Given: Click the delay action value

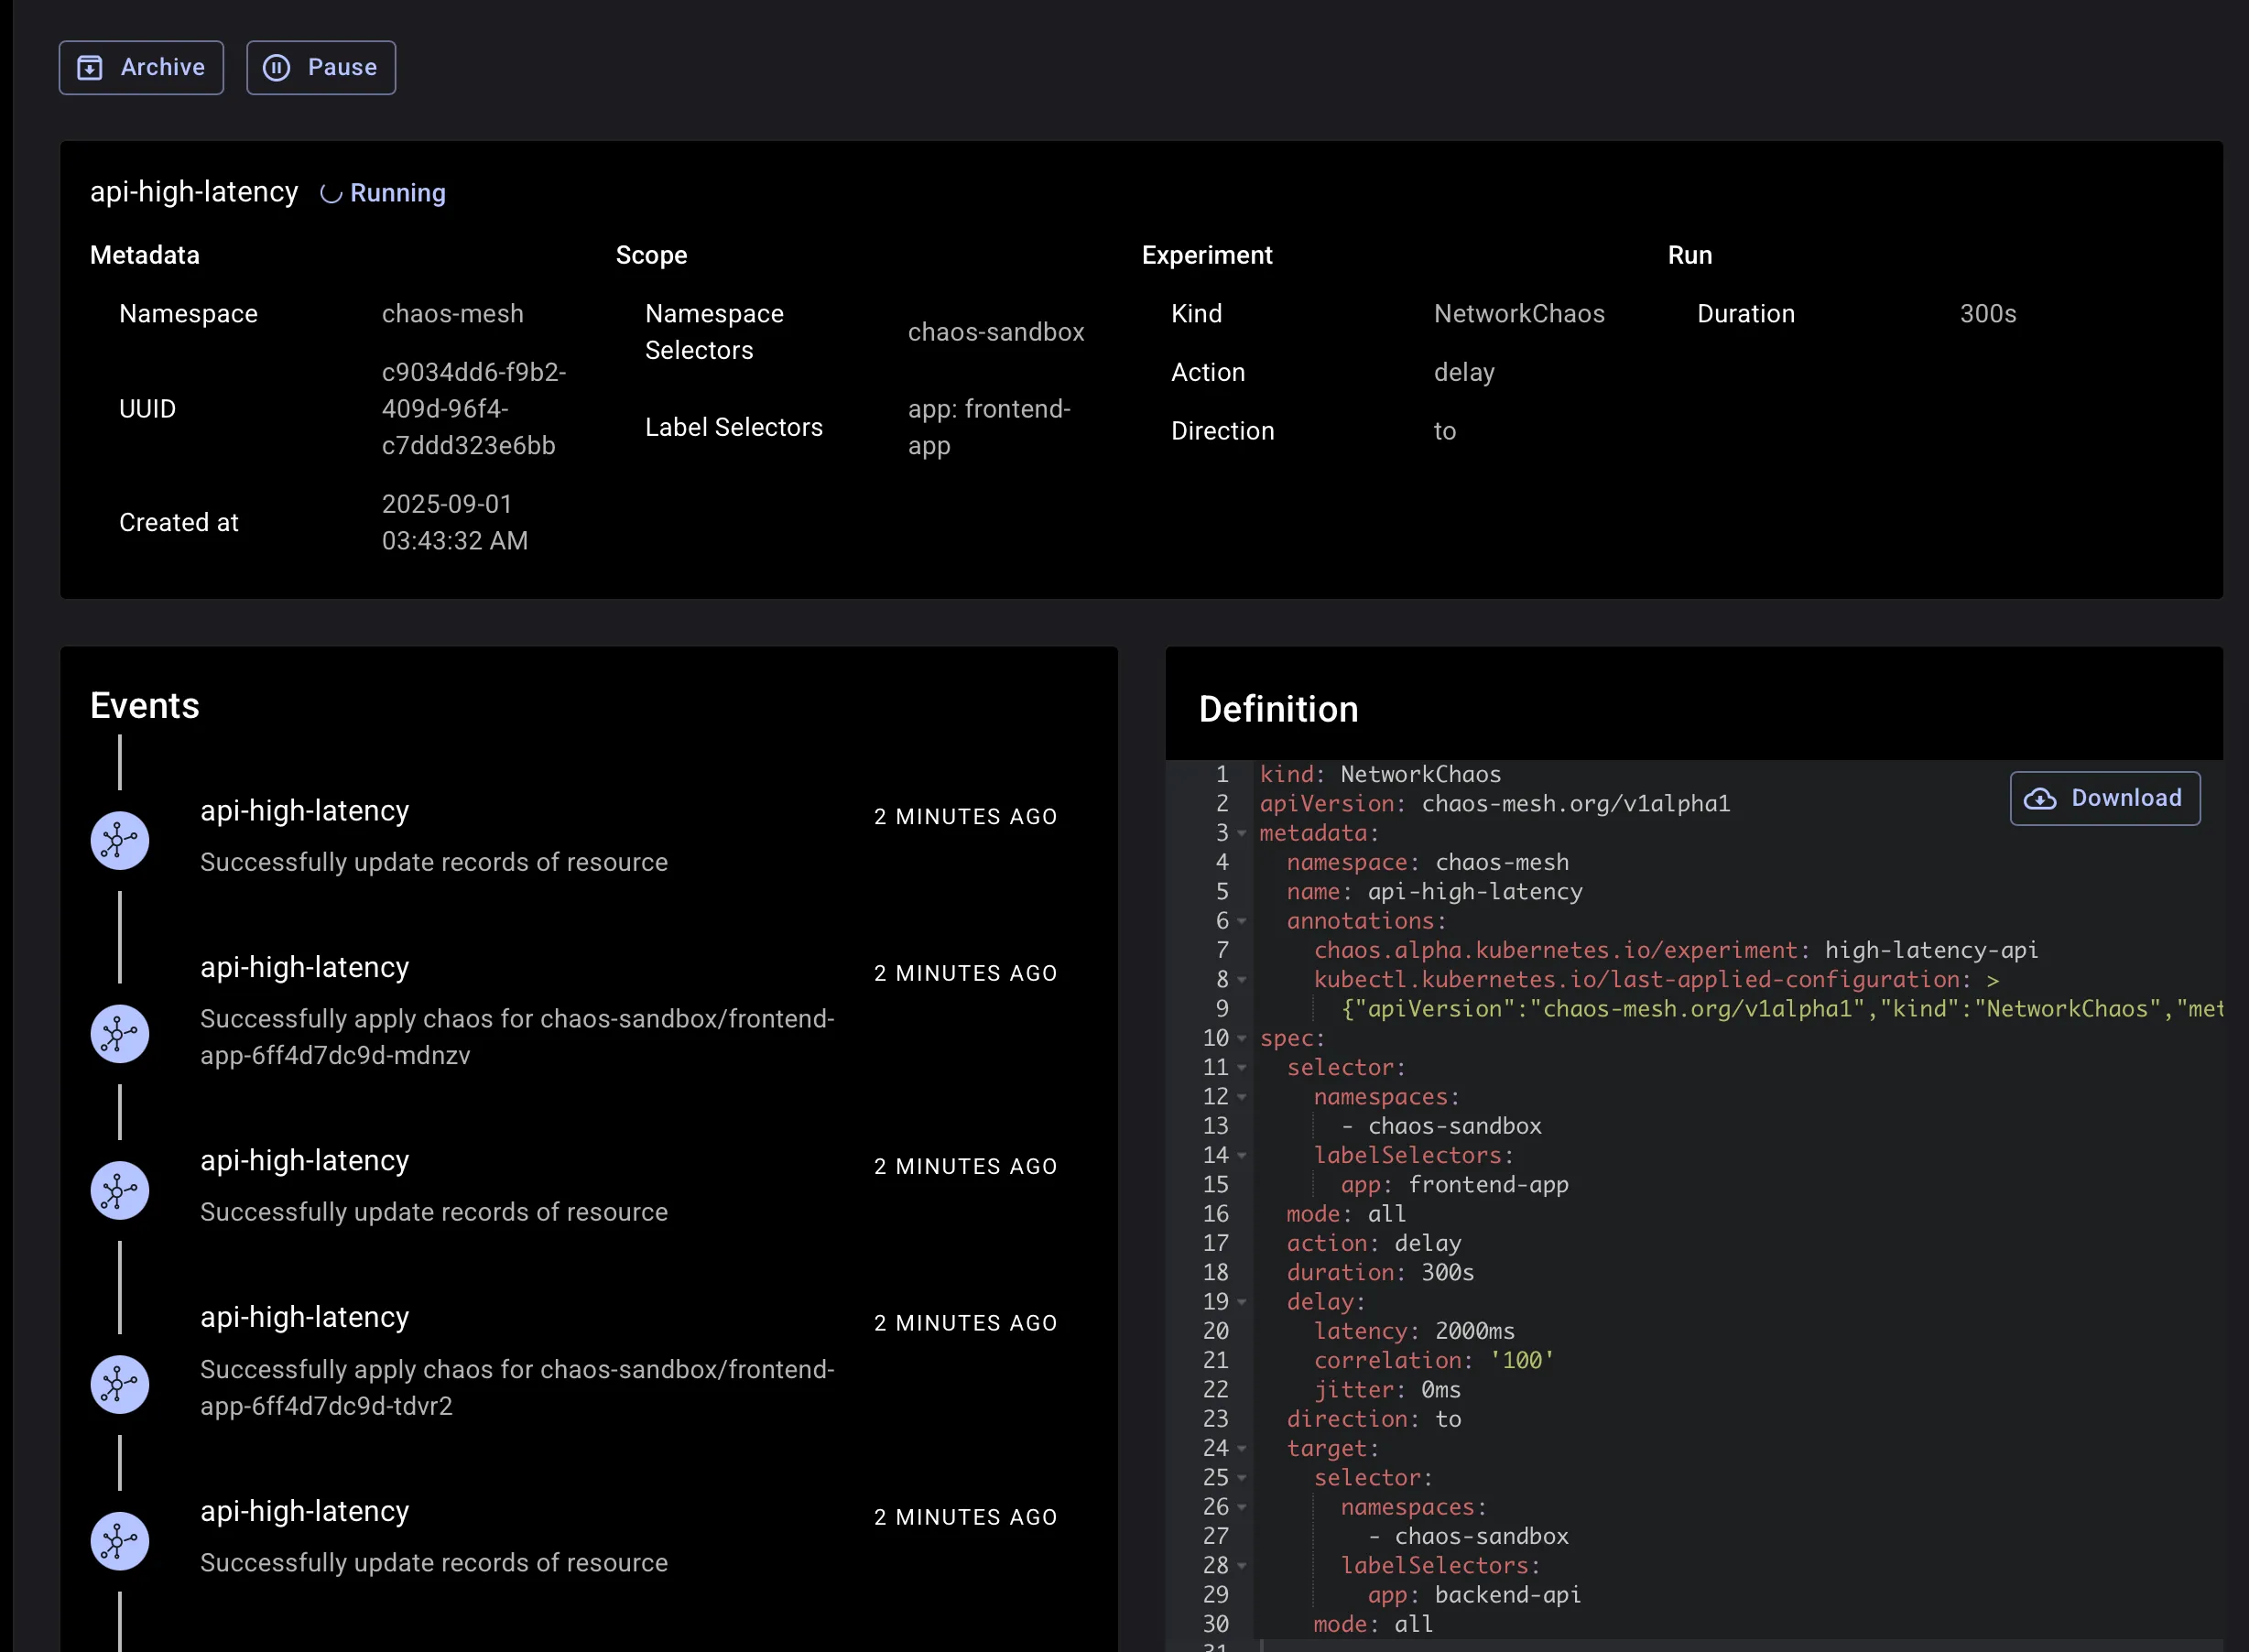Looking at the screenshot, I should pyautogui.click(x=1464, y=373).
